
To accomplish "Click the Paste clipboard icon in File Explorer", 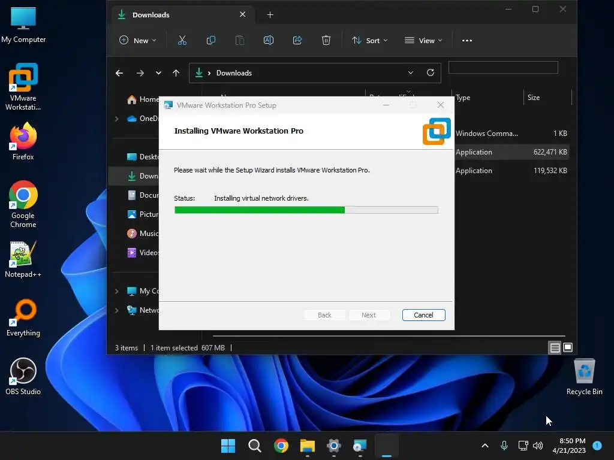I will pyautogui.click(x=240, y=40).
